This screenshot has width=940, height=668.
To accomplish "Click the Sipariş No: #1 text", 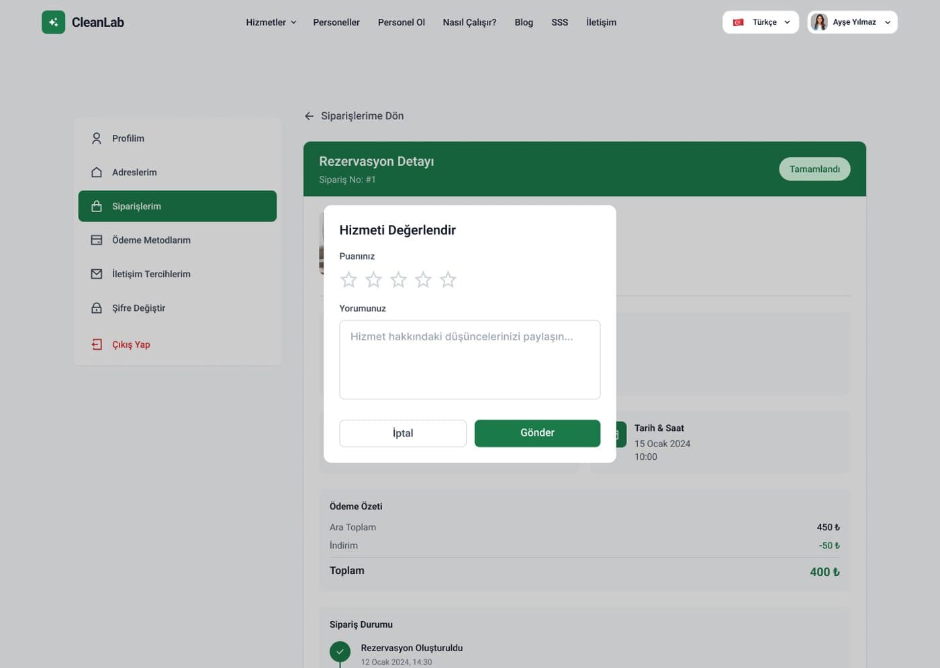I will tap(347, 180).
